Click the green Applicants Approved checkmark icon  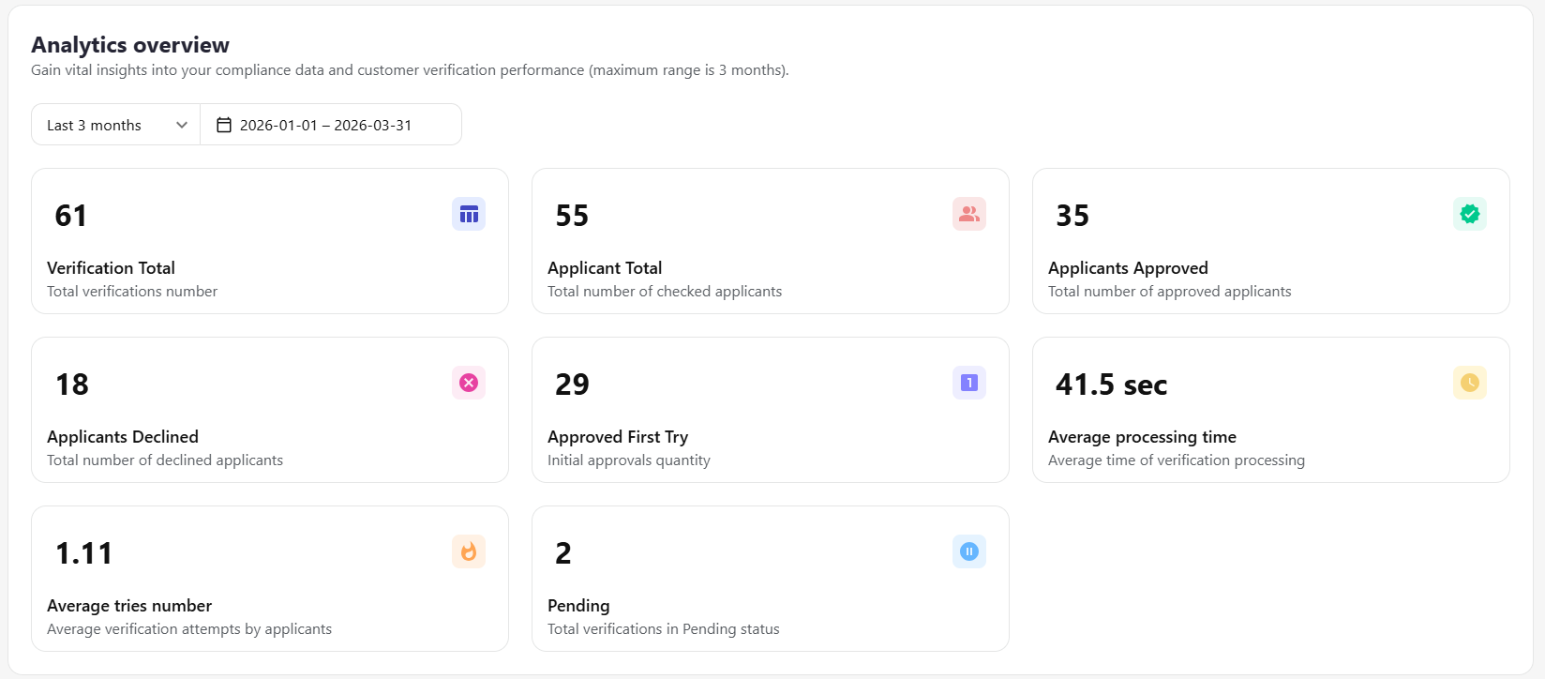click(x=1470, y=214)
